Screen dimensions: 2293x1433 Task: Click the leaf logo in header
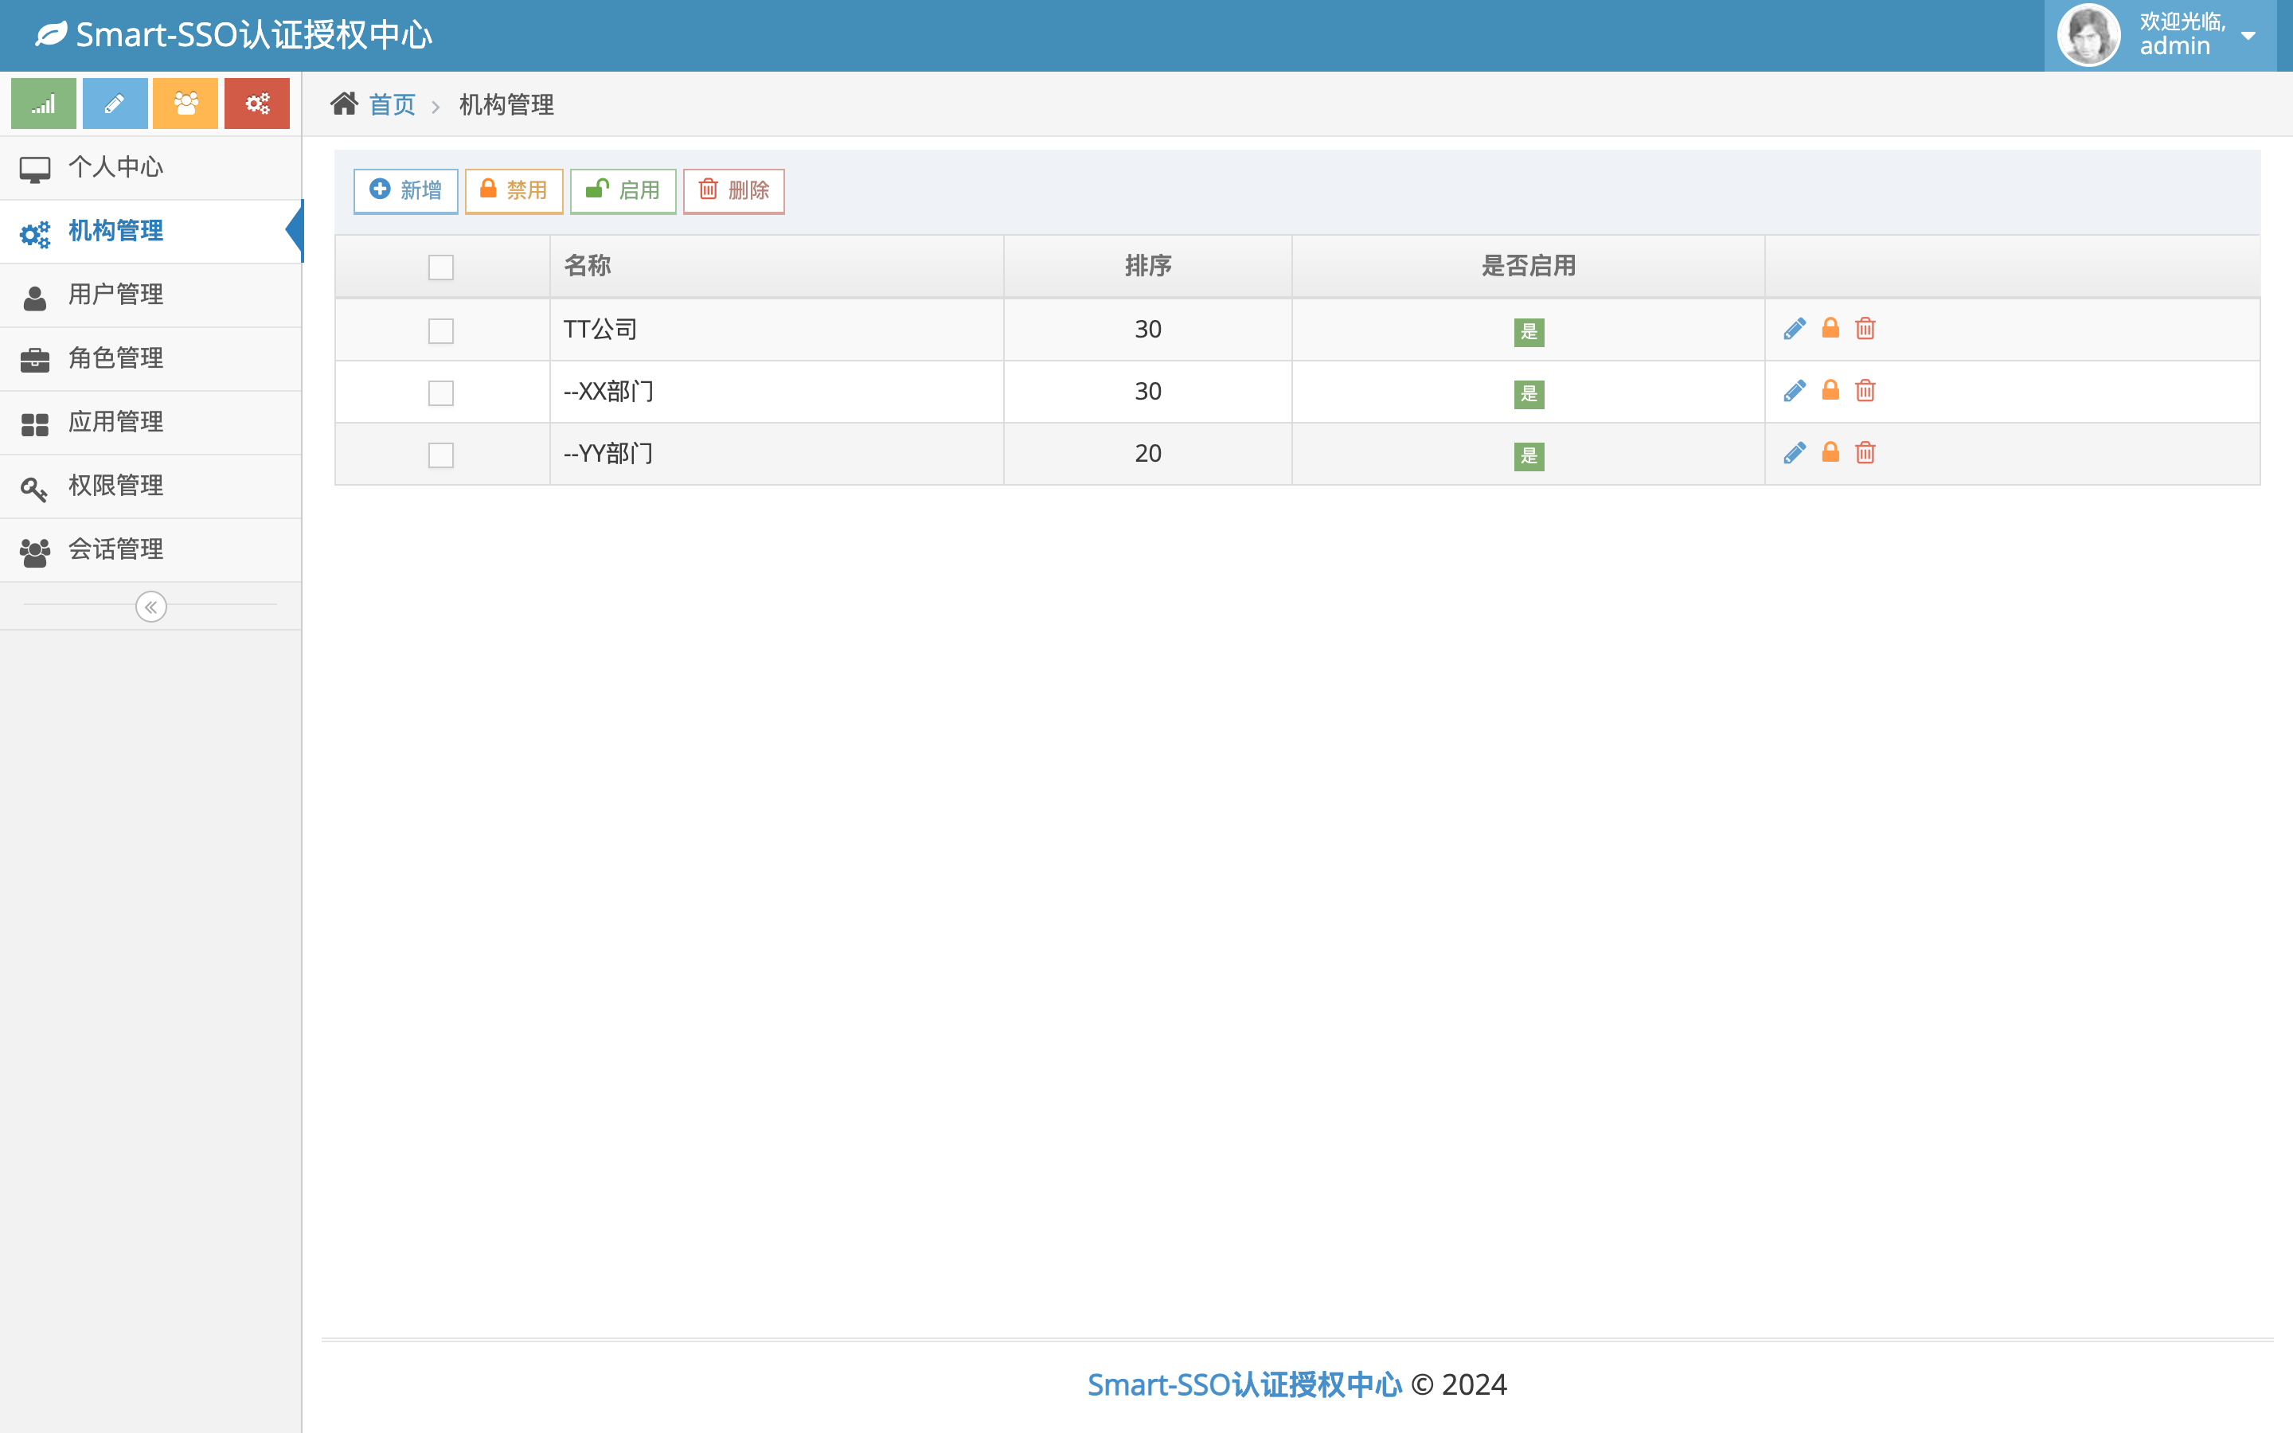pos(51,35)
